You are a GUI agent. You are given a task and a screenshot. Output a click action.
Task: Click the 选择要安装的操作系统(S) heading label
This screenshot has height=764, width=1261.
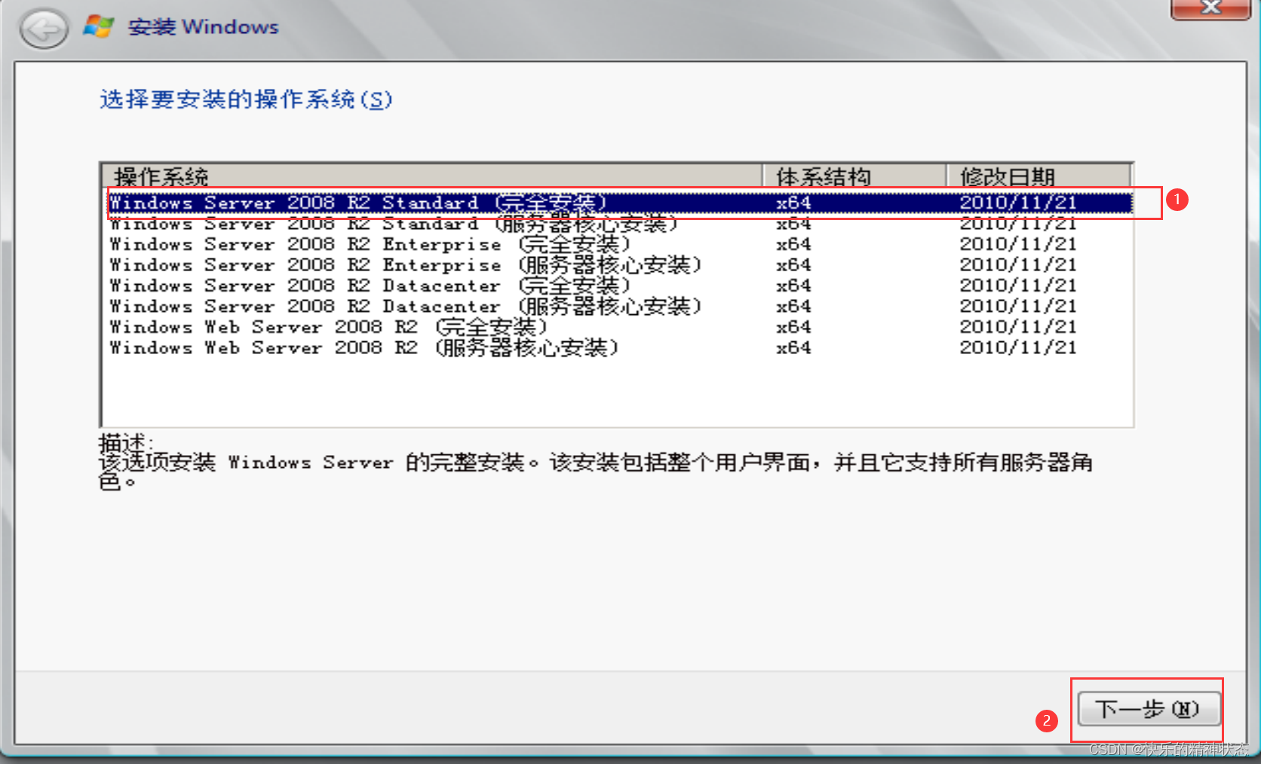tap(246, 99)
